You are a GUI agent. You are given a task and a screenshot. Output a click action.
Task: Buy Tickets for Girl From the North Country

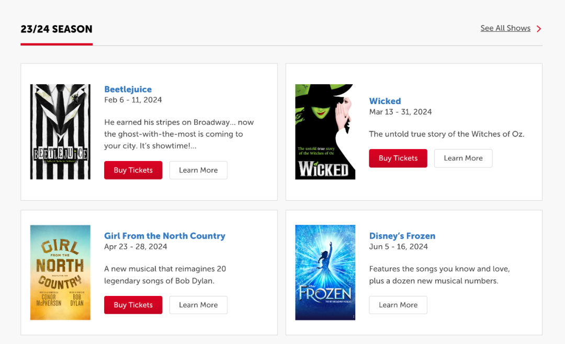[x=133, y=305]
